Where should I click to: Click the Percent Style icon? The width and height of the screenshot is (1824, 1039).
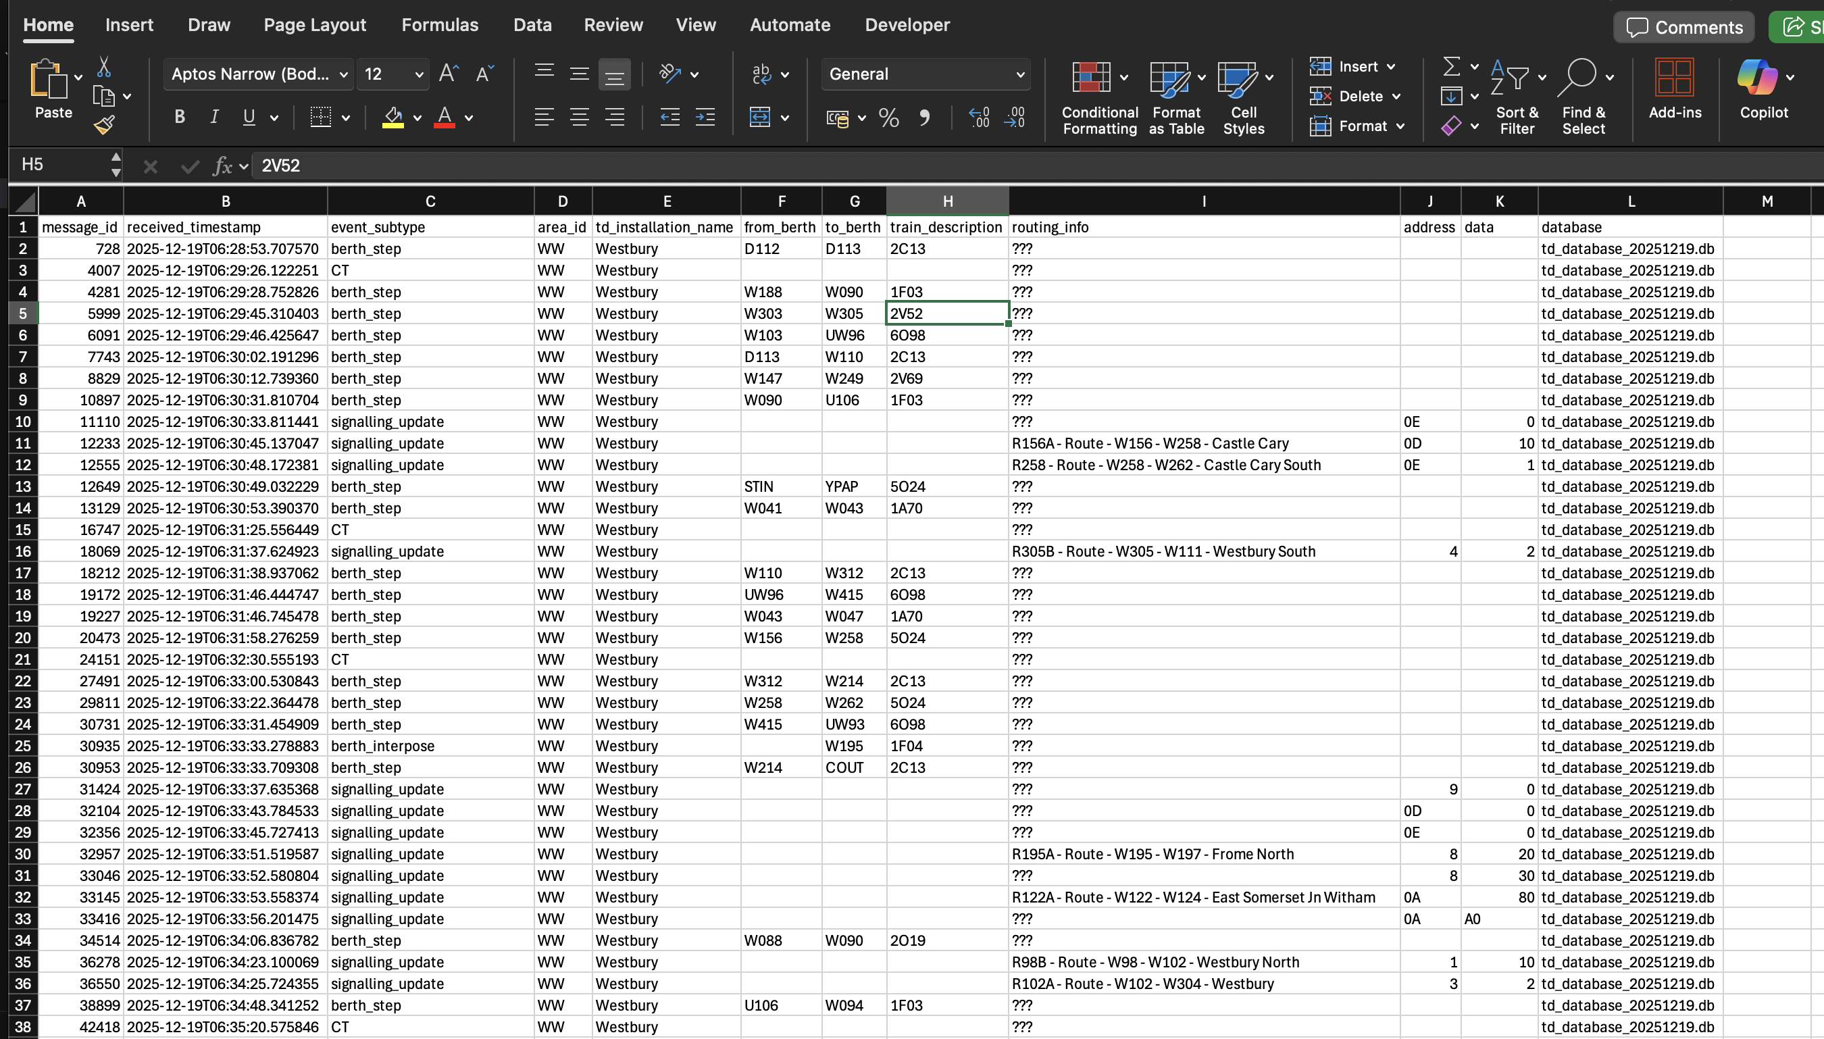[888, 117]
